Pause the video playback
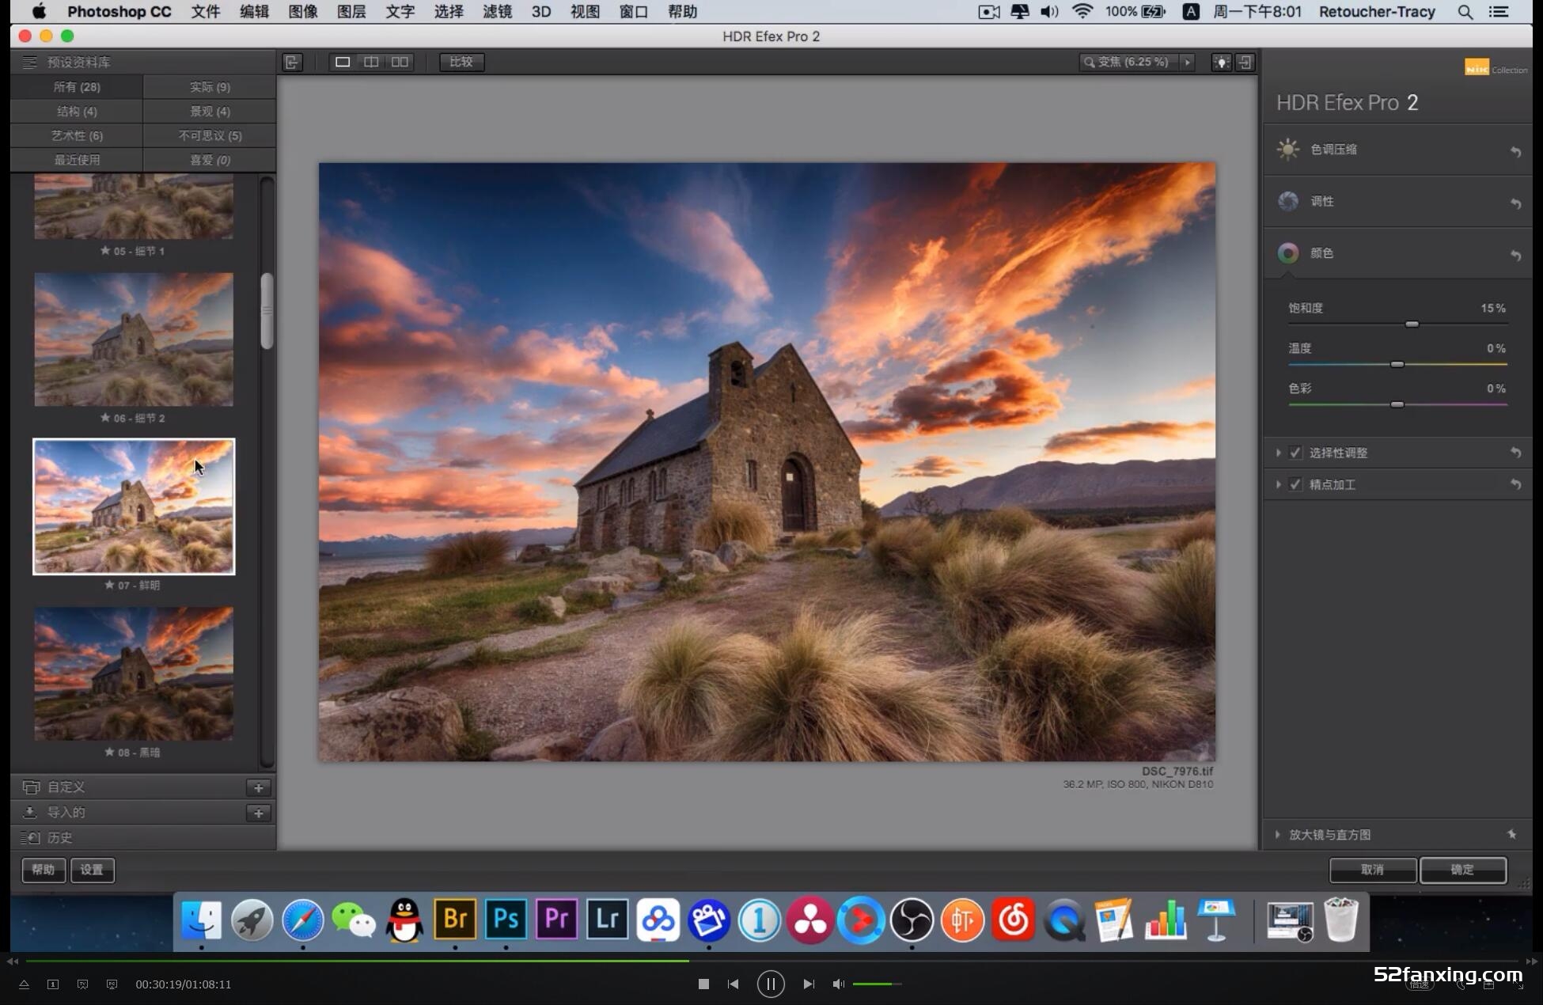The height and width of the screenshot is (1005, 1543). click(771, 984)
